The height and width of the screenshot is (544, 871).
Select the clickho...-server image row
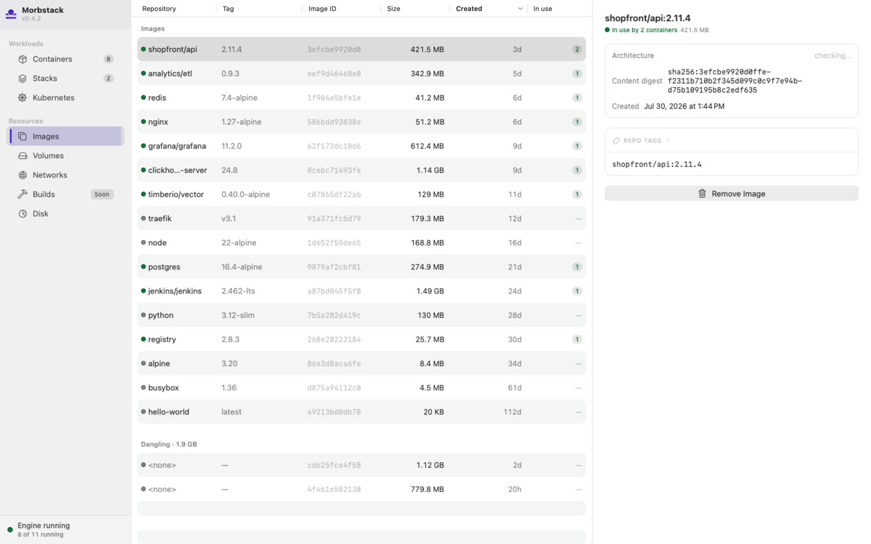pos(361,170)
